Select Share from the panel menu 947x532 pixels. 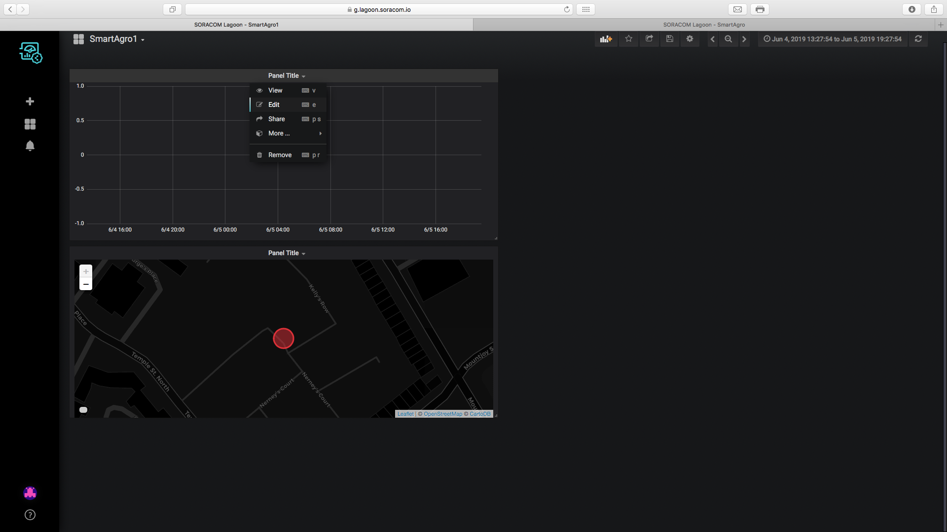click(276, 119)
